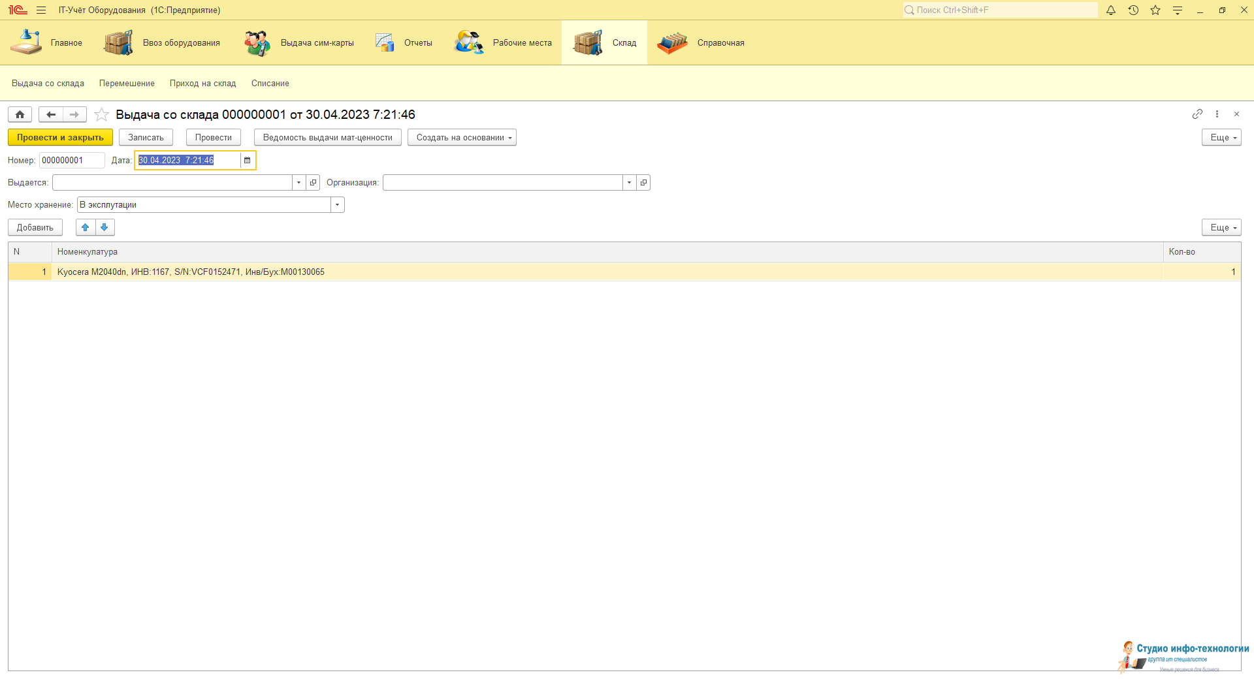Open the Отчеты section
1254x679 pixels.
point(404,43)
